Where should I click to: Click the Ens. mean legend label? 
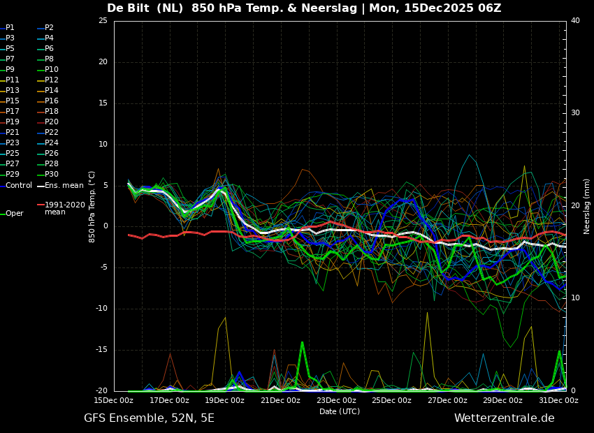(x=64, y=186)
